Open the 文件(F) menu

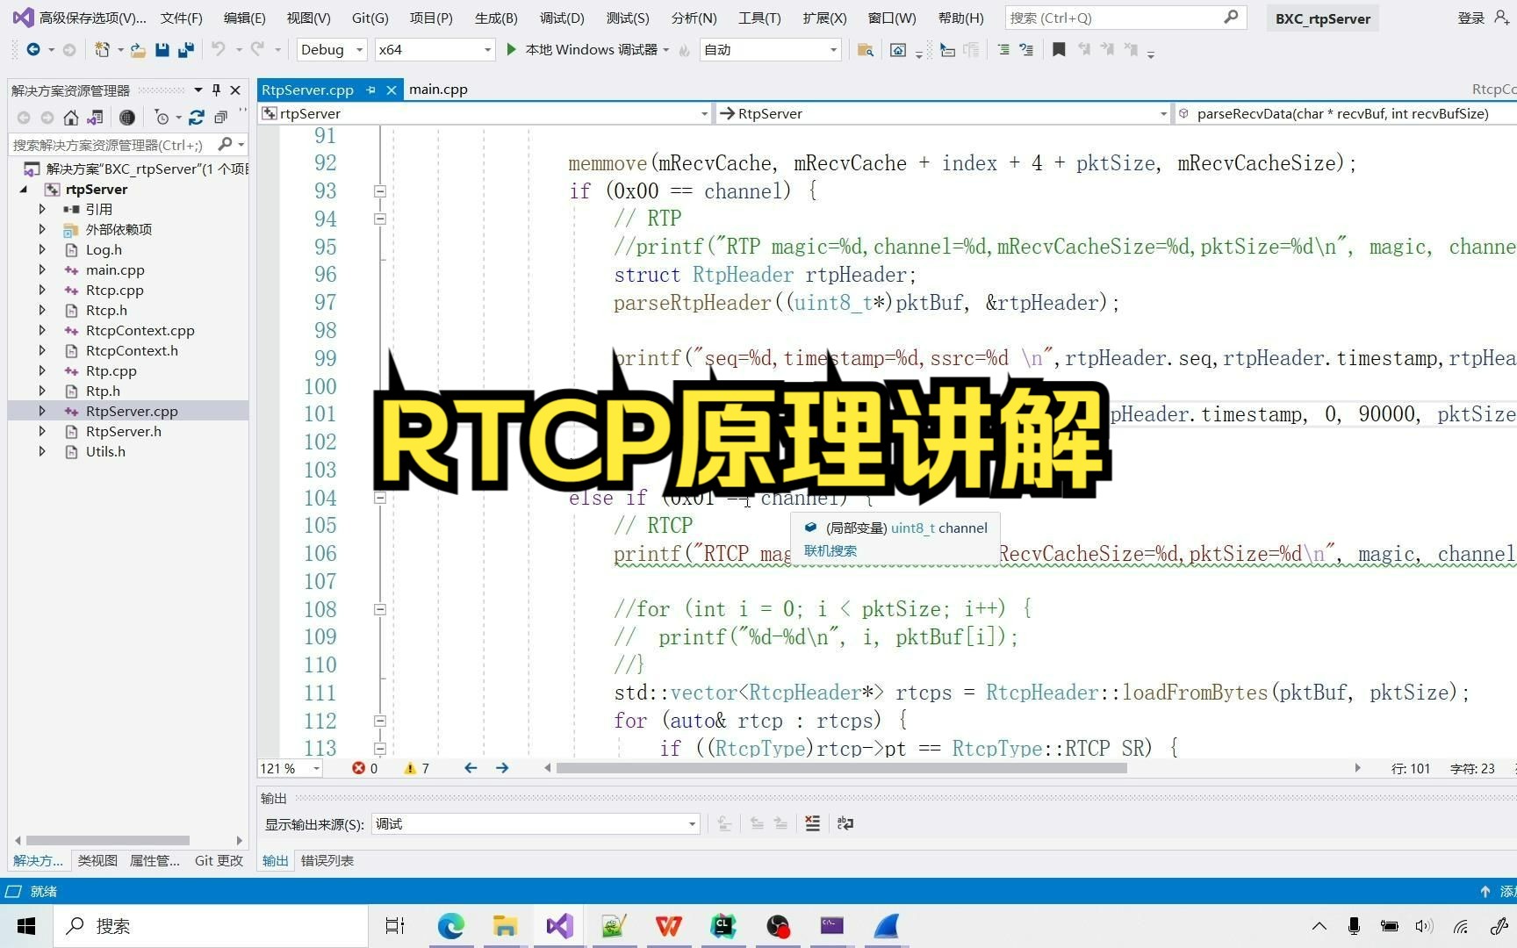pos(182,18)
